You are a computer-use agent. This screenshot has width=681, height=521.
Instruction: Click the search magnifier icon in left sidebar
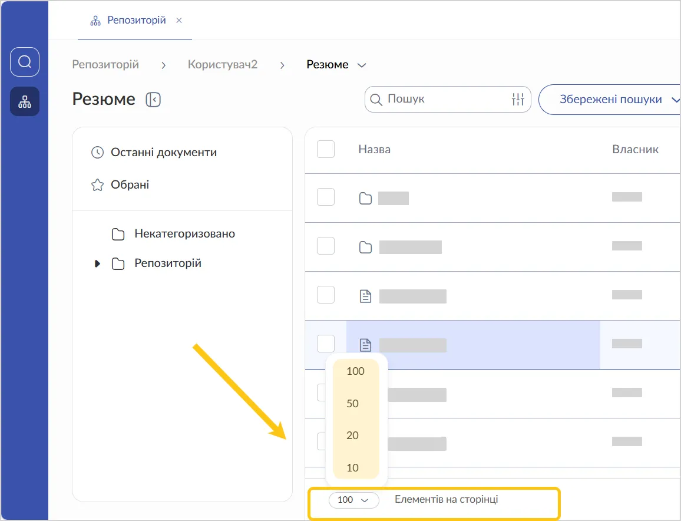click(x=25, y=62)
